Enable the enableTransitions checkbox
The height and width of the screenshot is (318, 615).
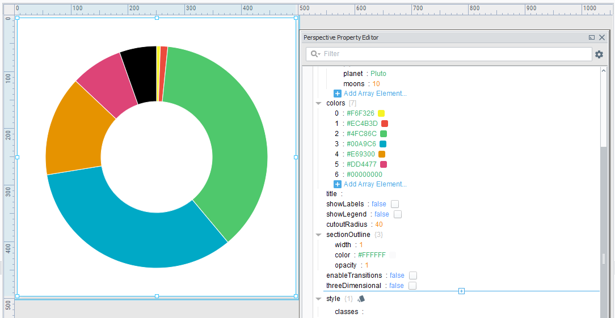pyautogui.click(x=413, y=275)
